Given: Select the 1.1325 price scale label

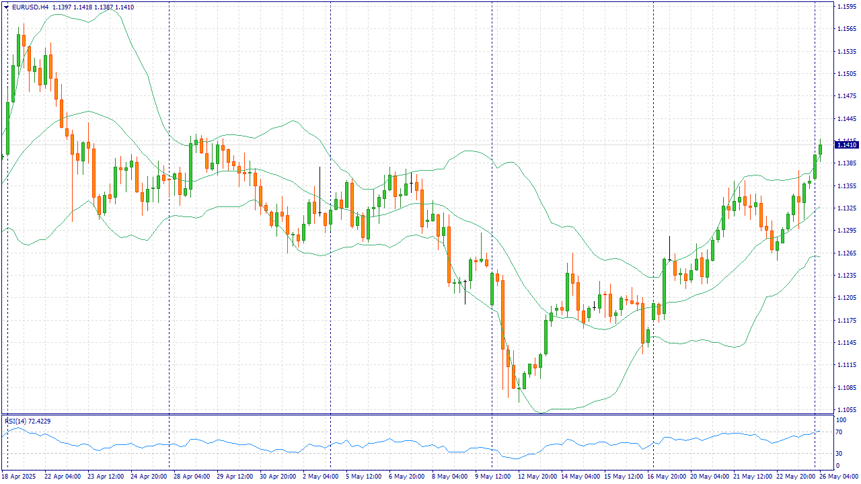Looking at the screenshot, I should (x=846, y=208).
